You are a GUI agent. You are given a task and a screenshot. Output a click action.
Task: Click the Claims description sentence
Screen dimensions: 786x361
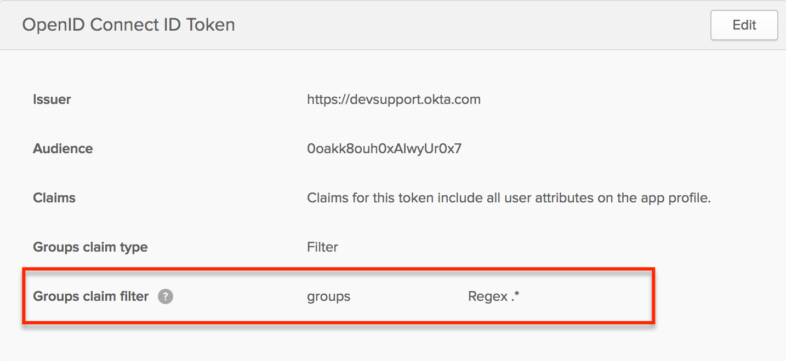(x=509, y=198)
